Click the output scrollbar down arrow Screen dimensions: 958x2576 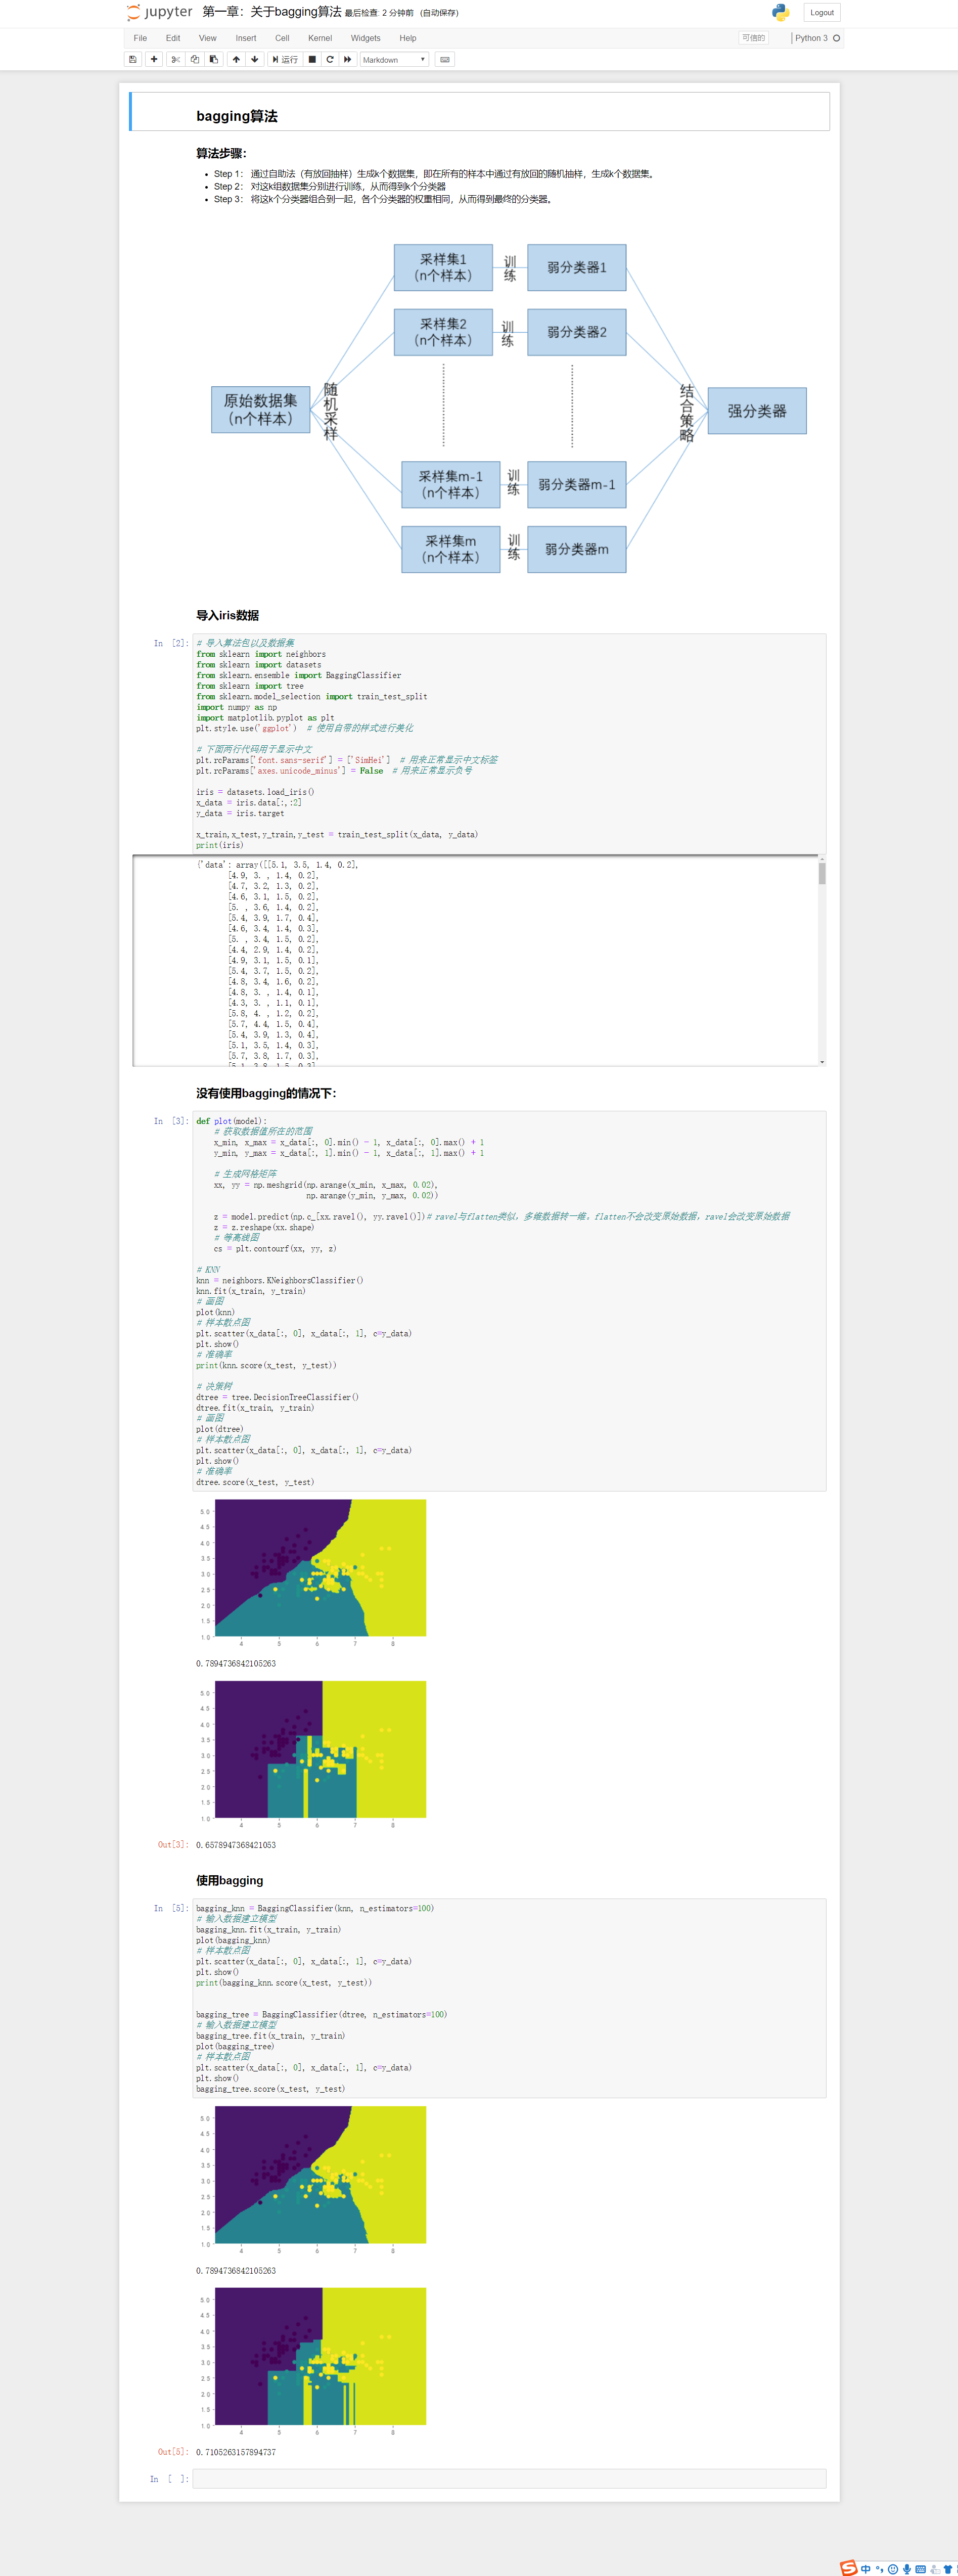[822, 1061]
